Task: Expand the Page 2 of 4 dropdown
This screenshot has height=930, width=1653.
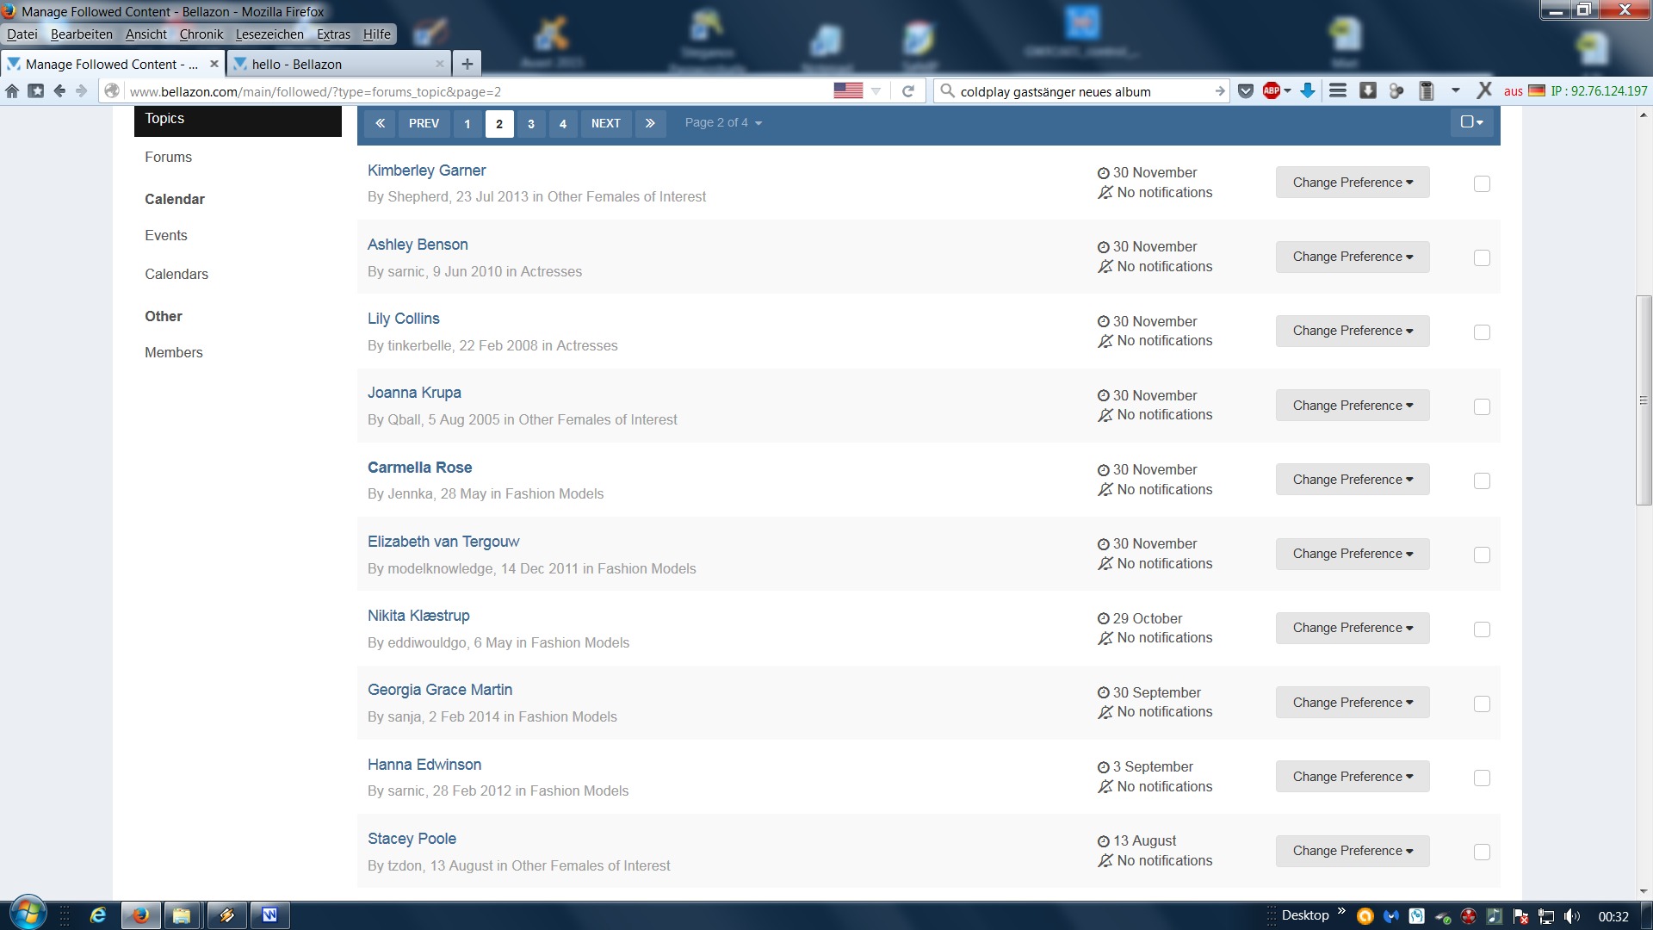Action: (x=723, y=123)
